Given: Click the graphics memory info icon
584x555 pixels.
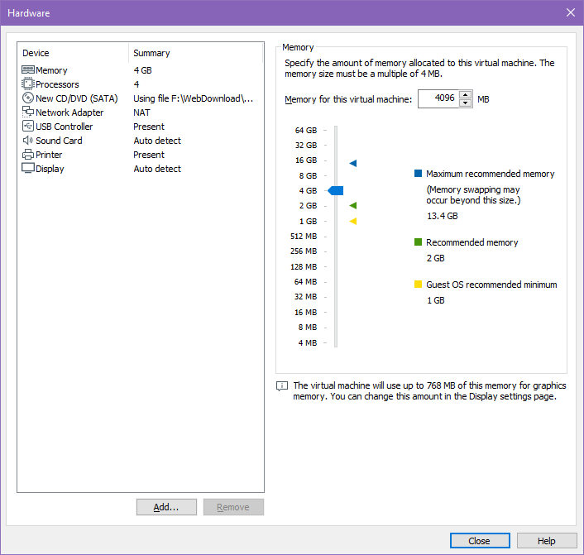Looking at the screenshot, I should (282, 386).
